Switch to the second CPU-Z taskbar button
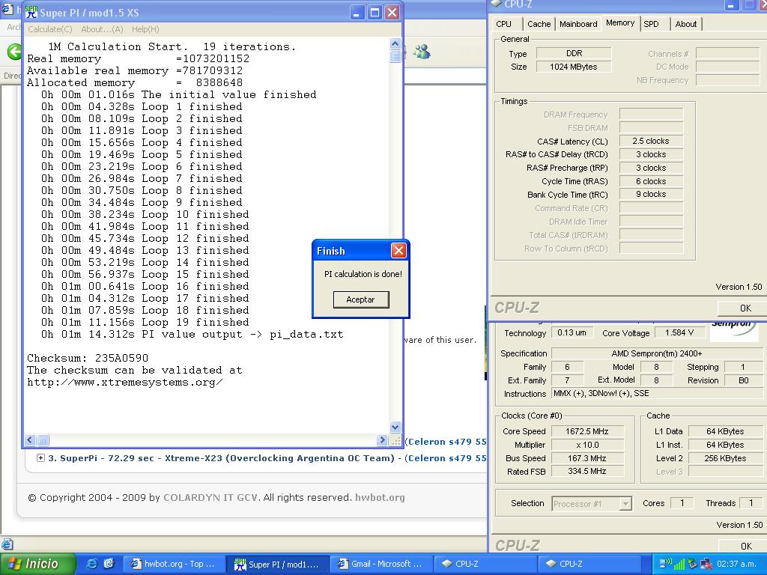 click(589, 564)
